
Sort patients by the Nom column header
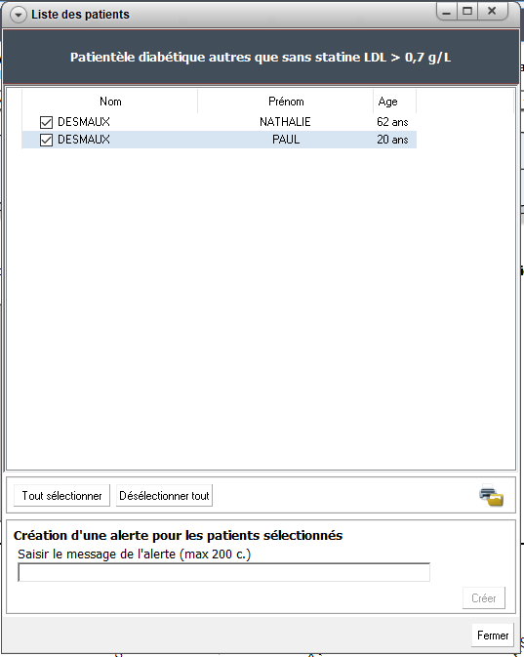click(110, 102)
